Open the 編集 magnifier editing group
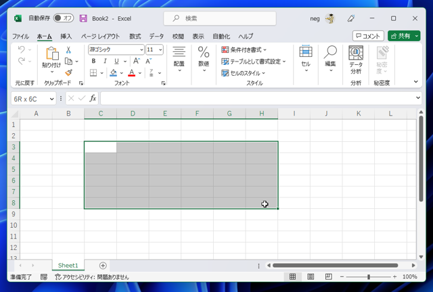 pyautogui.click(x=330, y=59)
